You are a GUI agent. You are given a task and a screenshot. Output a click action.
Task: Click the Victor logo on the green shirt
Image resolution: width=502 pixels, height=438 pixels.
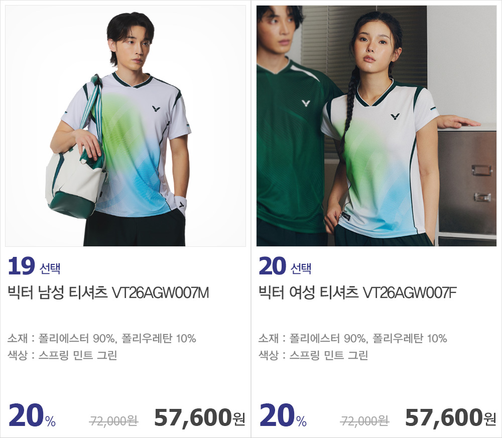(306, 103)
